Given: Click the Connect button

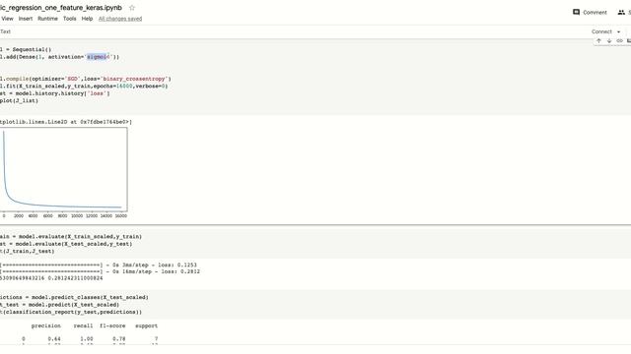Looking at the screenshot, I should pos(601,31).
